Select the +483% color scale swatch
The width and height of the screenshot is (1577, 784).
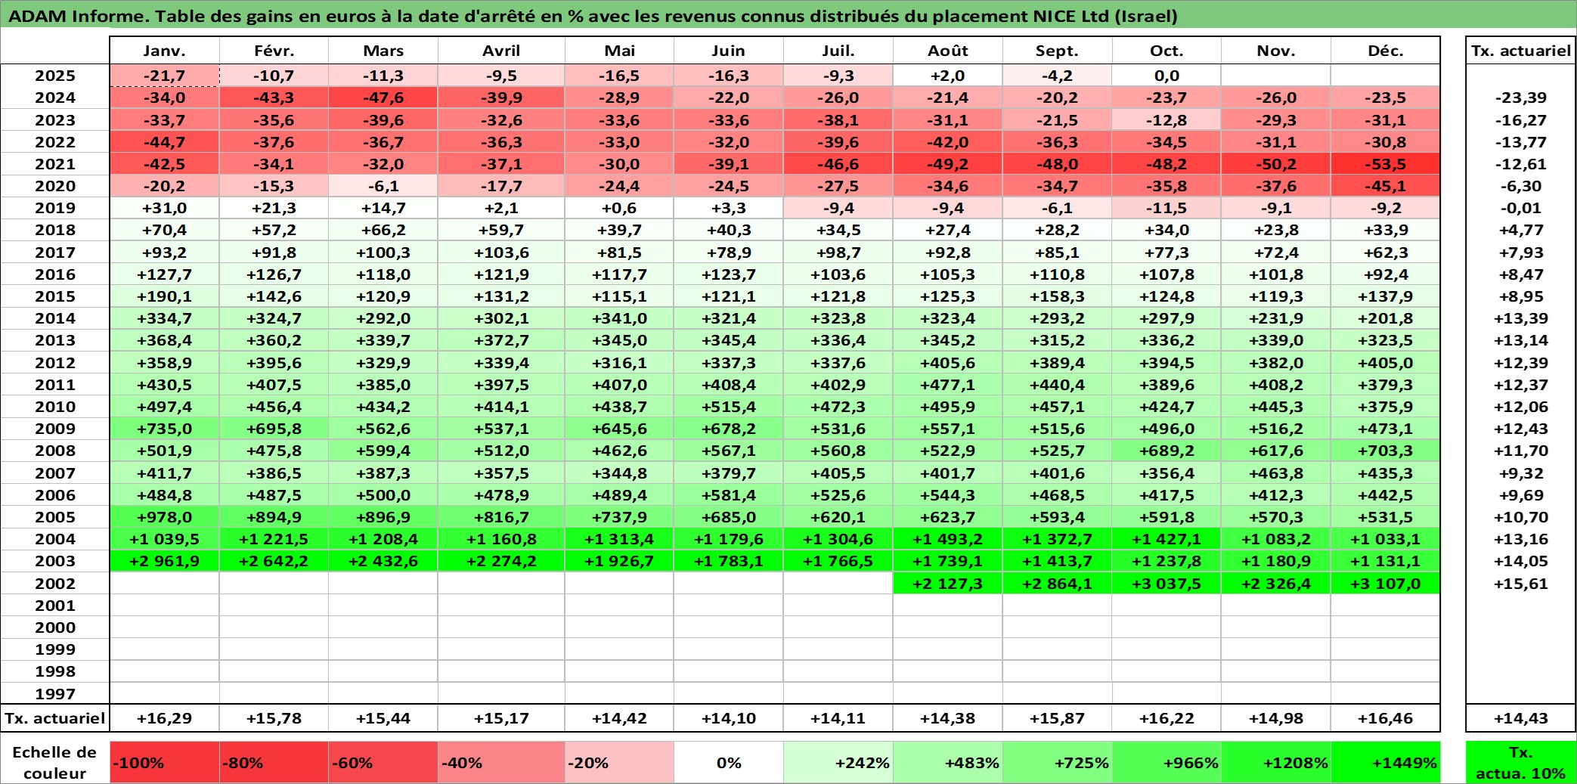pos(948,762)
